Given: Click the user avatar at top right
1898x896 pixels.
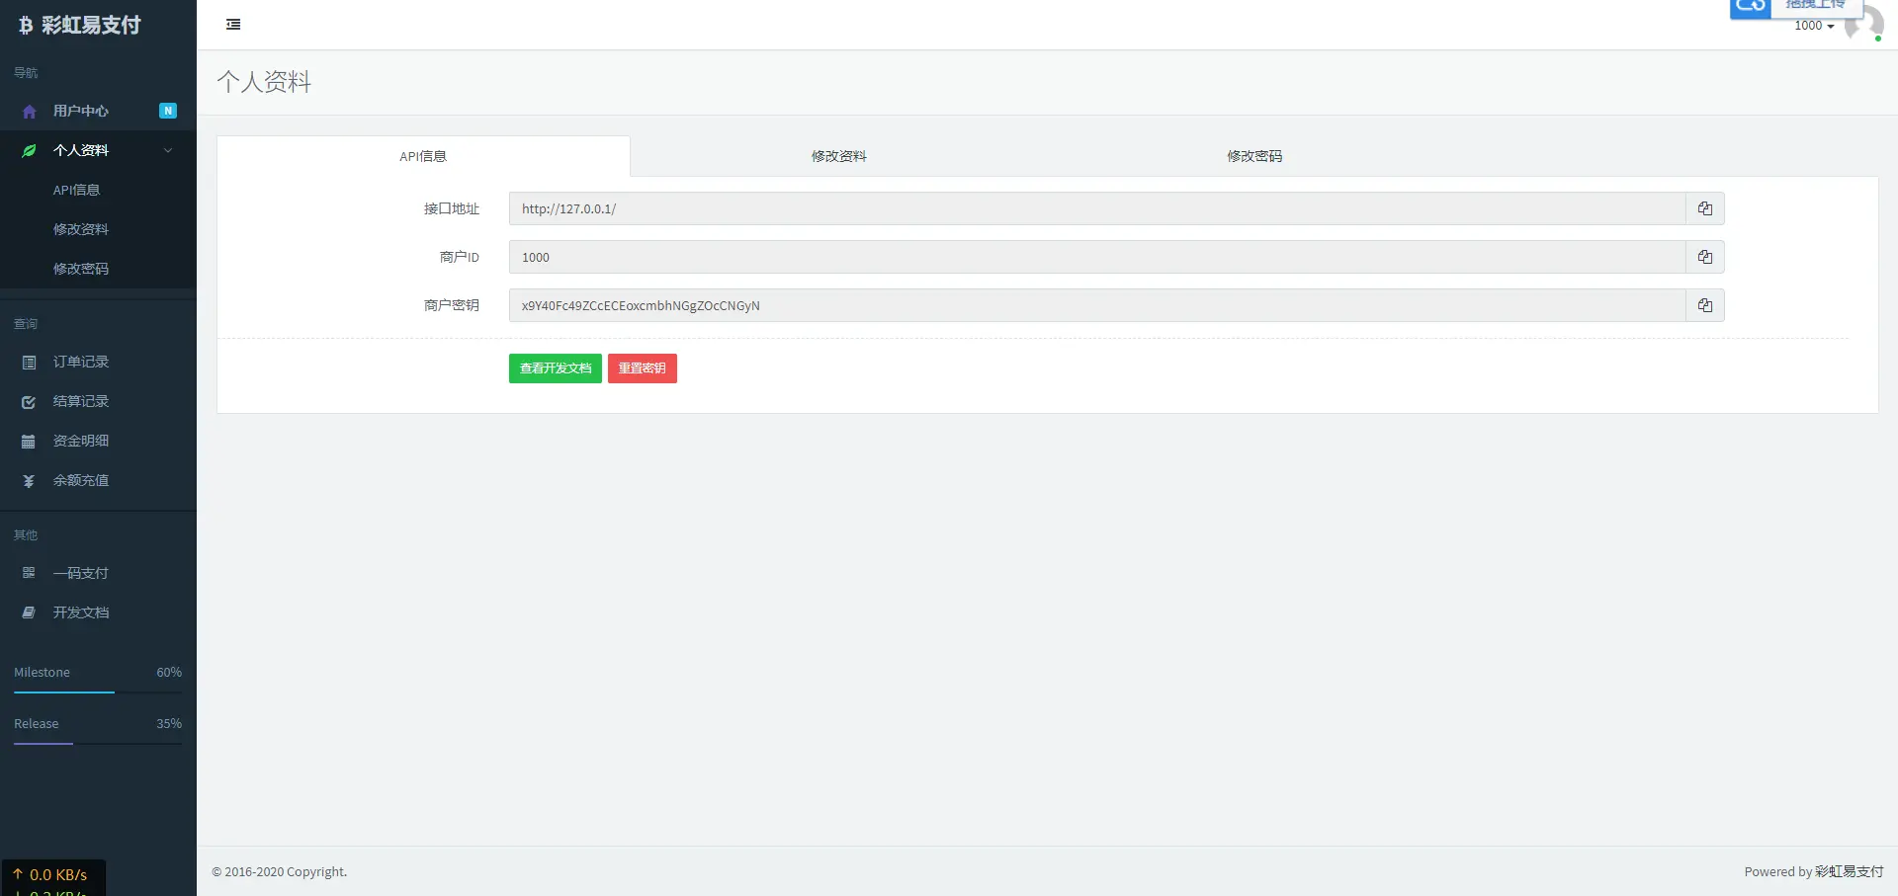Looking at the screenshot, I should coord(1864,24).
